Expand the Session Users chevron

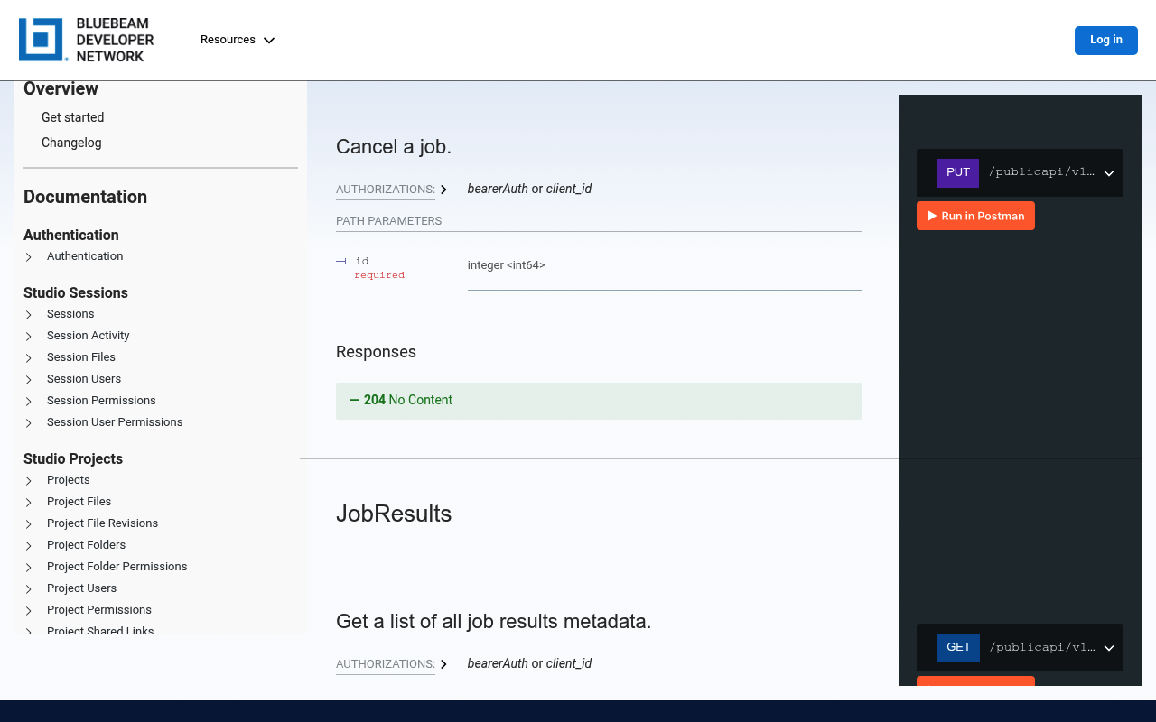click(29, 380)
